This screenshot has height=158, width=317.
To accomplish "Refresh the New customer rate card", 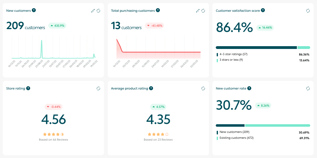I will [x=308, y=89].
